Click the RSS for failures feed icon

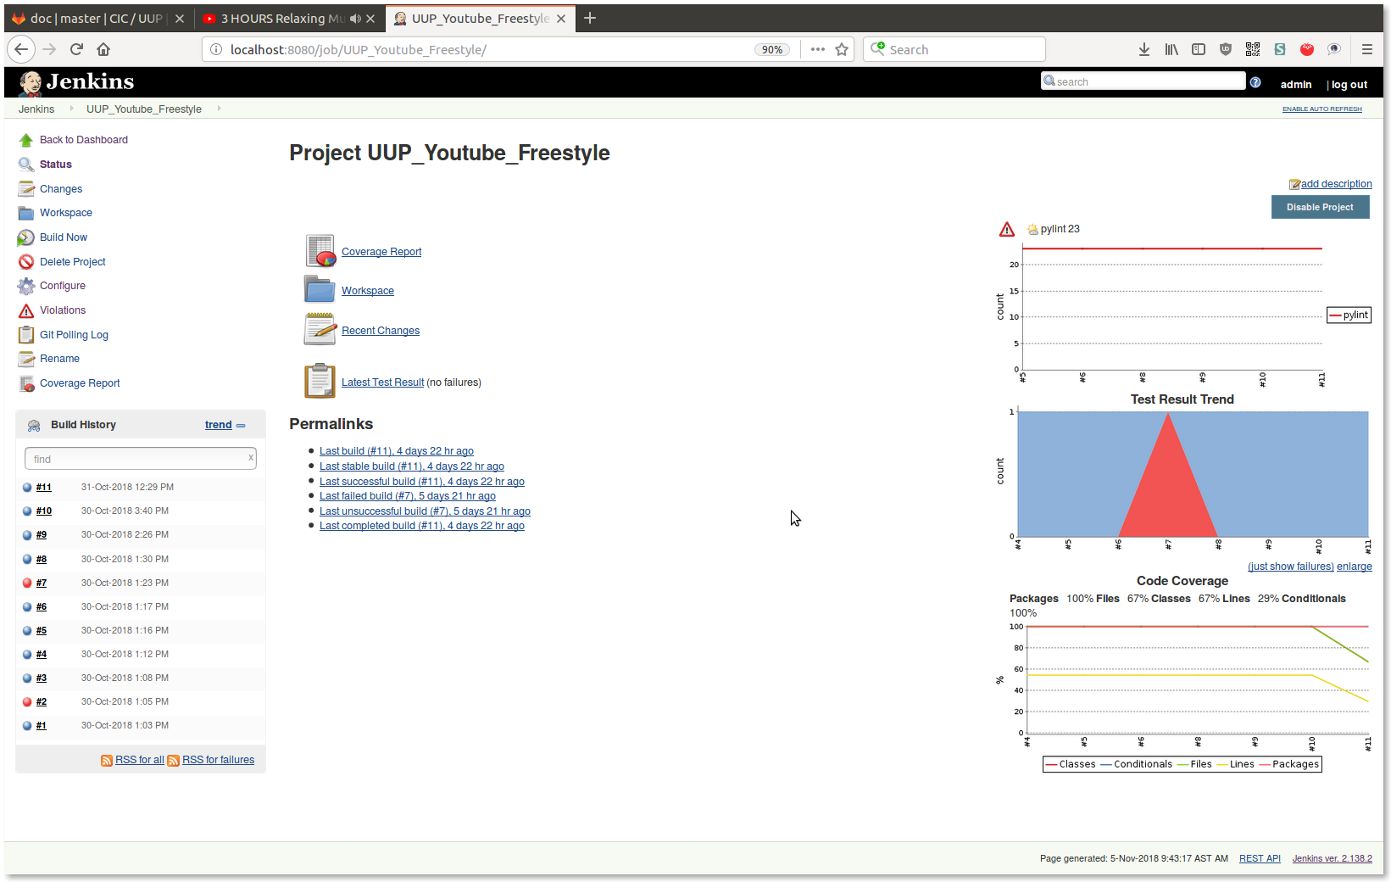tap(174, 761)
